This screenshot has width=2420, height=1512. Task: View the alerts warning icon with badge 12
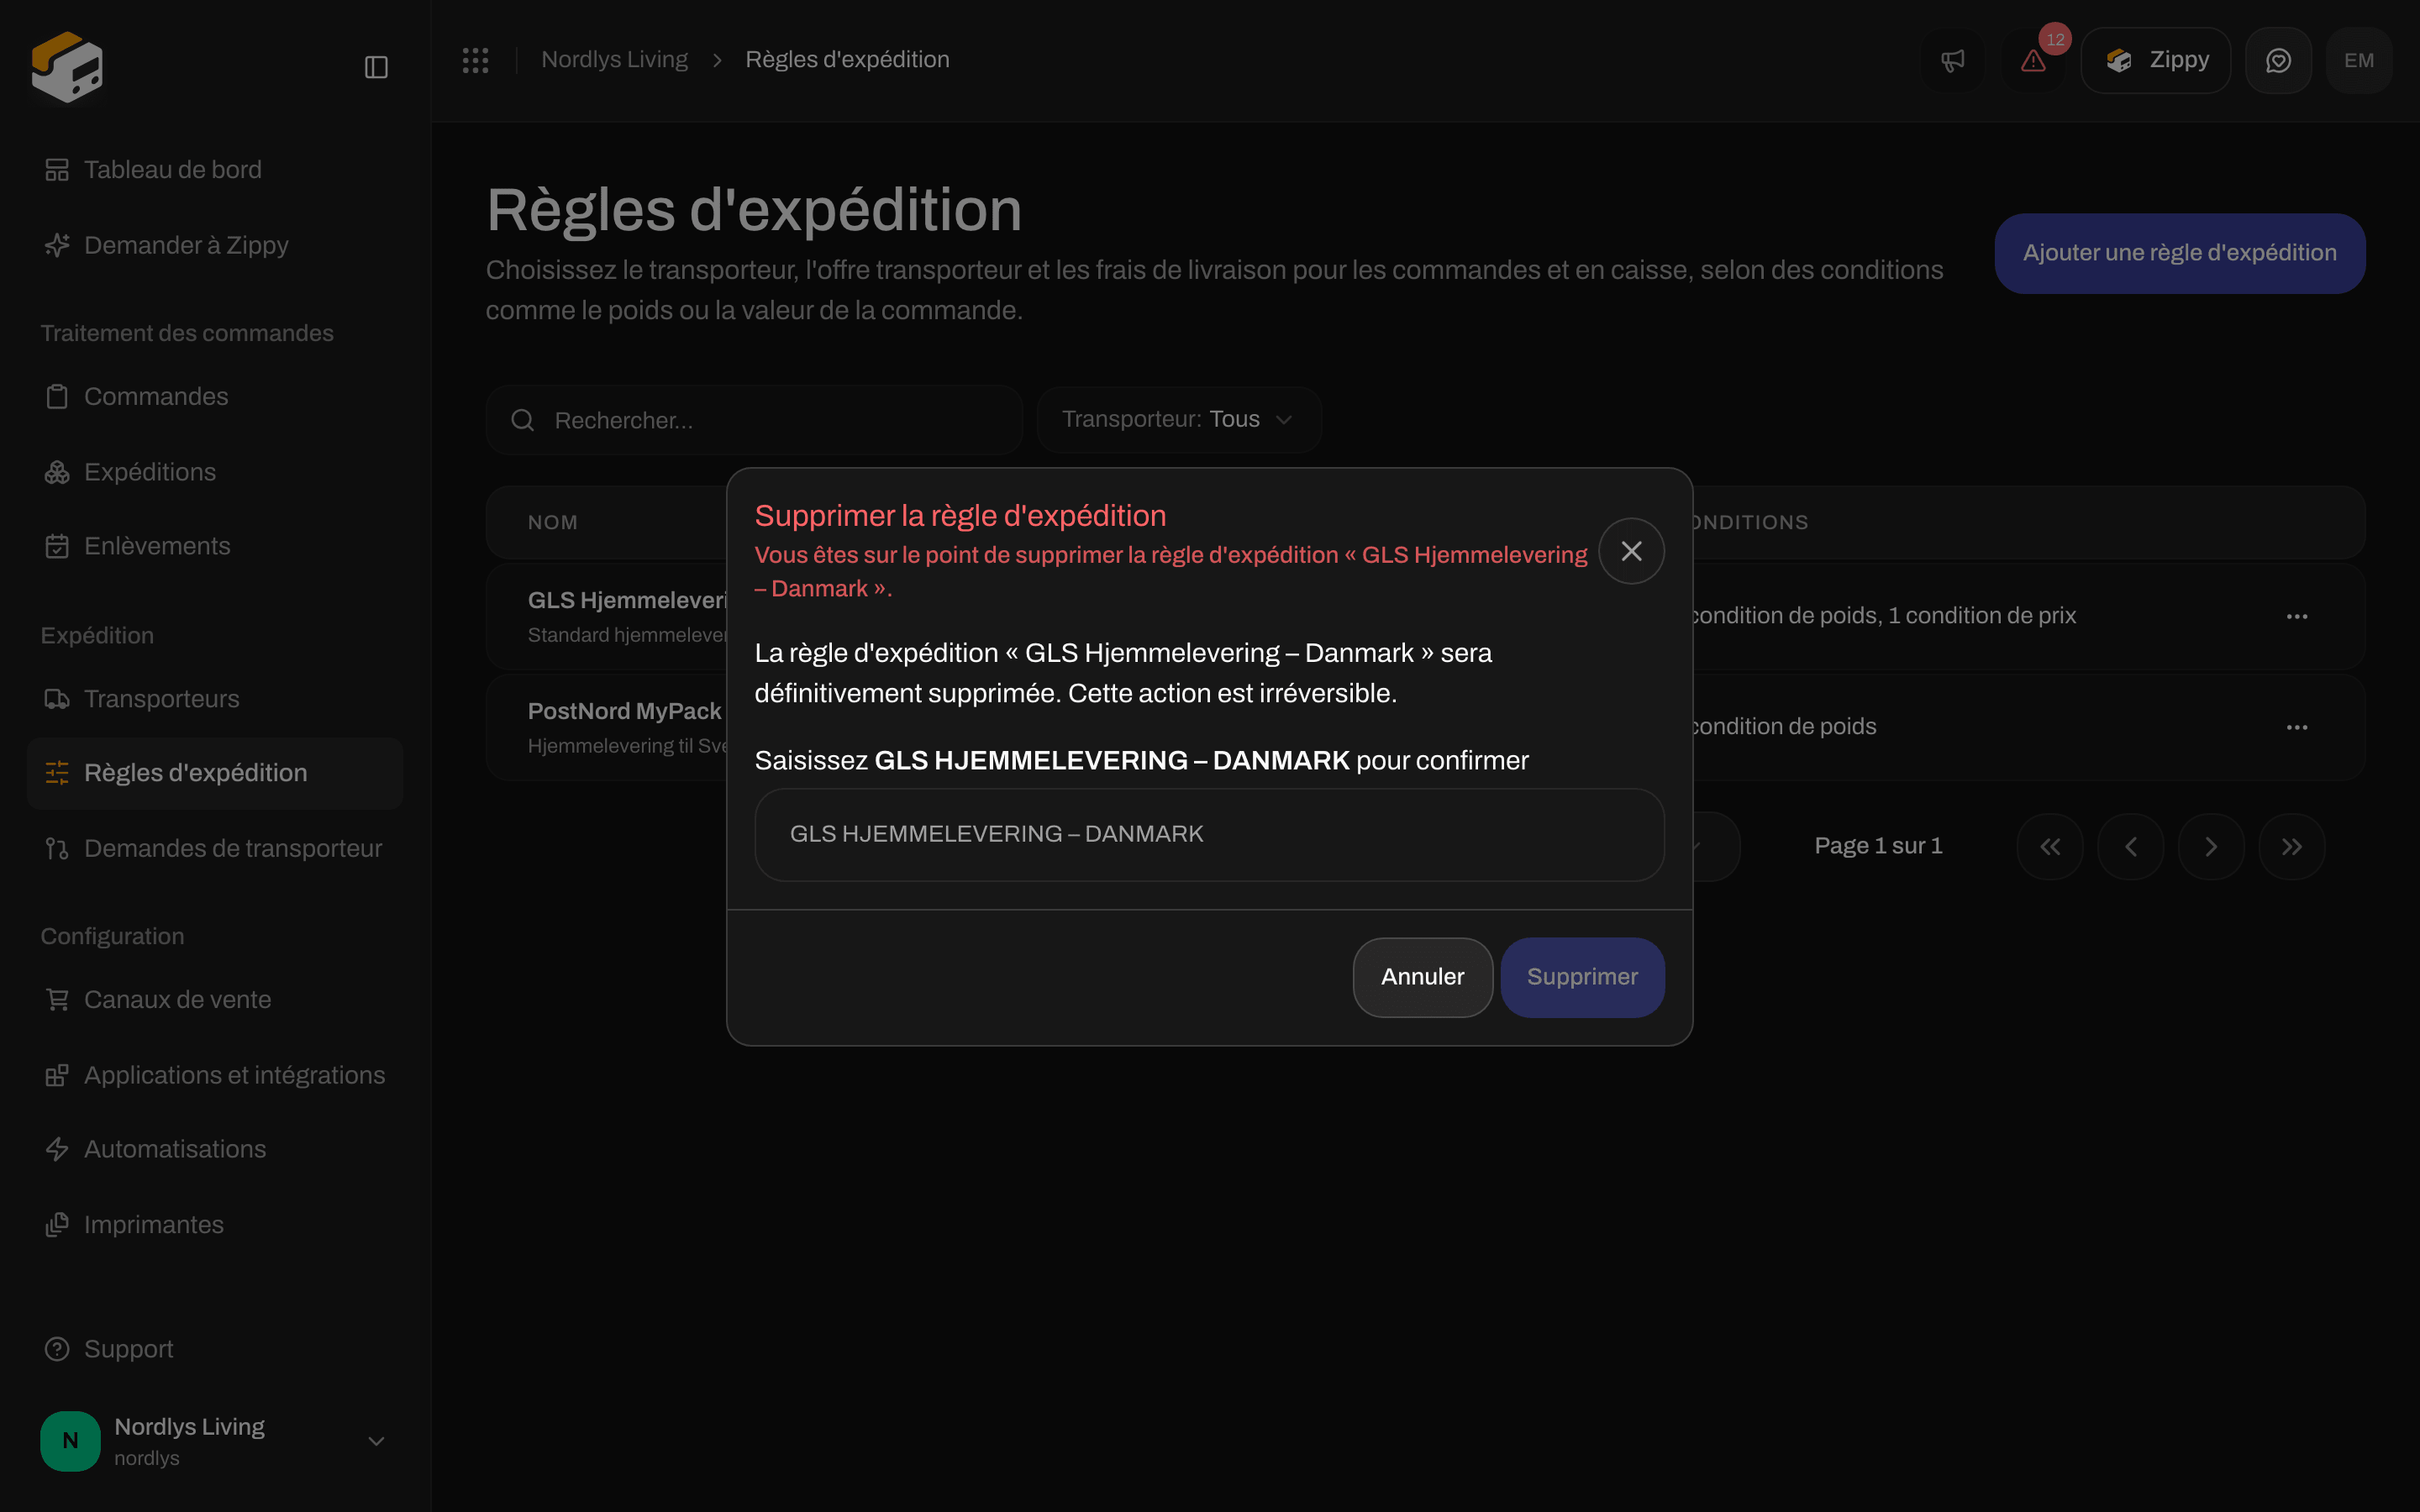[x=2033, y=60]
